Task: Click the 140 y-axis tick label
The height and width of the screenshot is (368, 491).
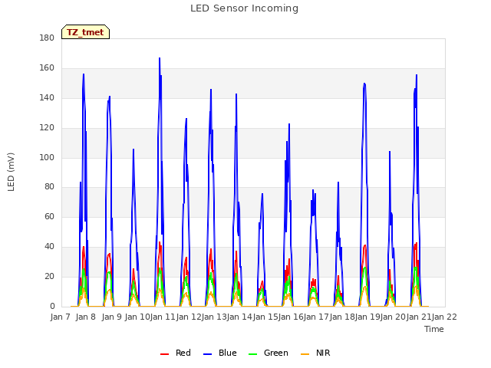Action: [x=47, y=98]
